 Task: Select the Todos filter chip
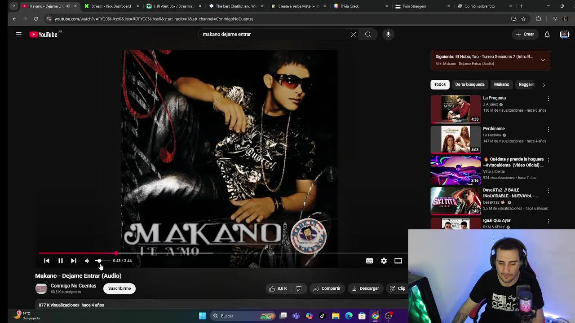[440, 84]
